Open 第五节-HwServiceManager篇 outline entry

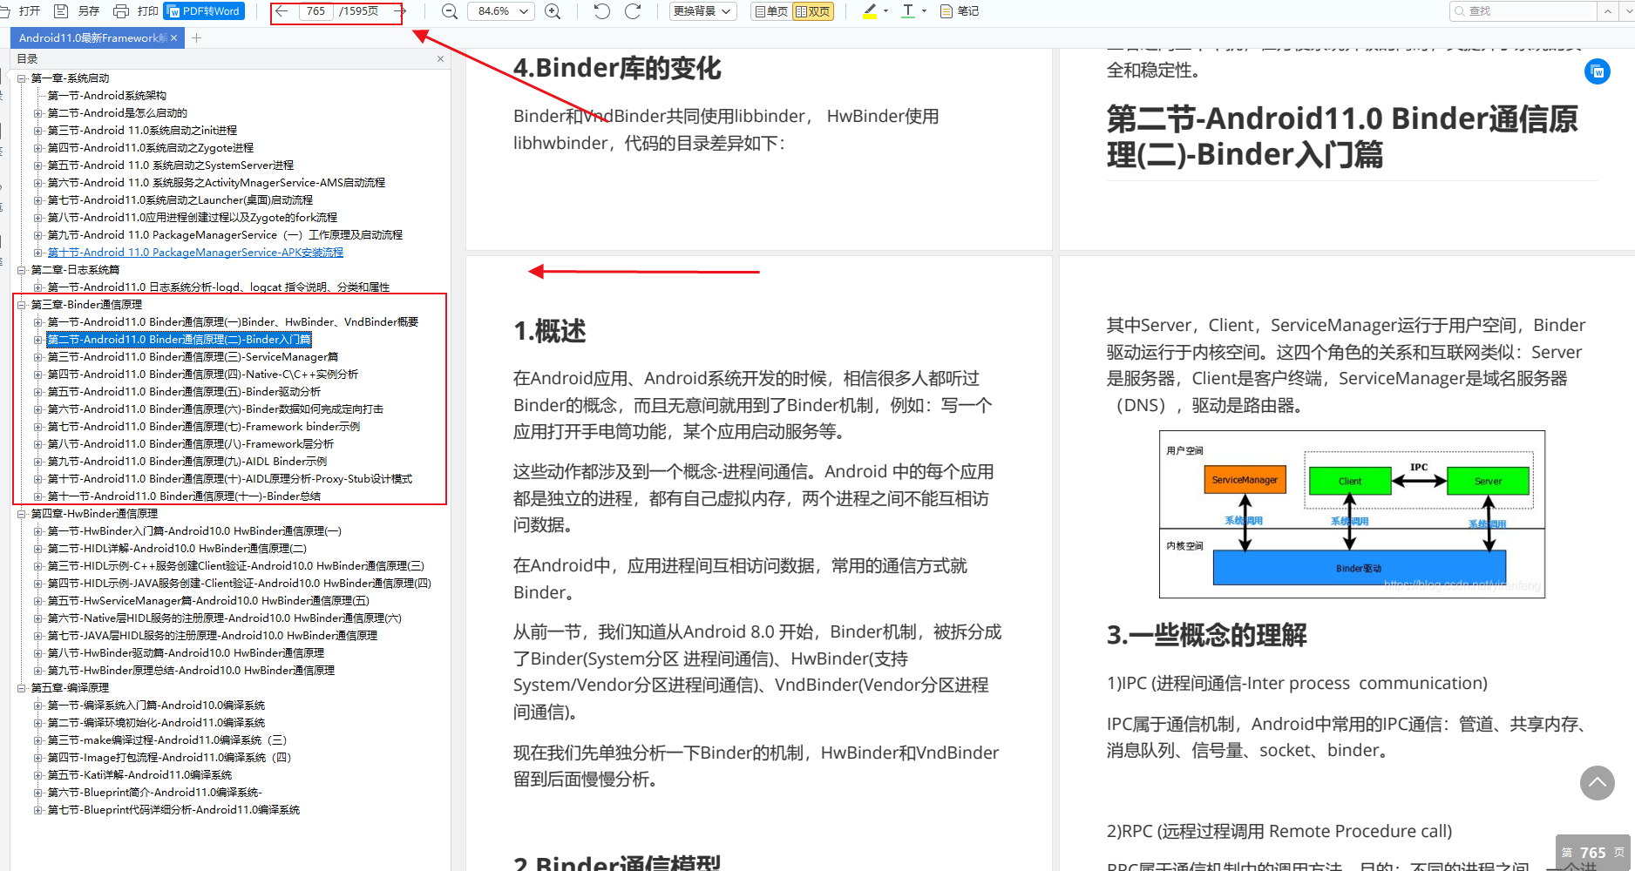pyautogui.click(x=209, y=601)
